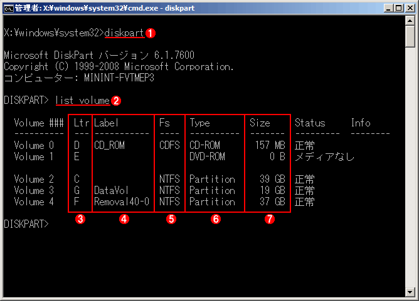The height and width of the screenshot is (301, 419).
Task: Click the typed 'diskpart' command
Action: 124,33
